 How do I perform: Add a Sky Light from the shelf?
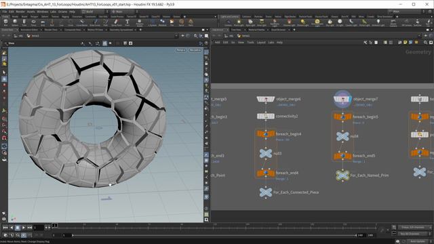[330, 22]
